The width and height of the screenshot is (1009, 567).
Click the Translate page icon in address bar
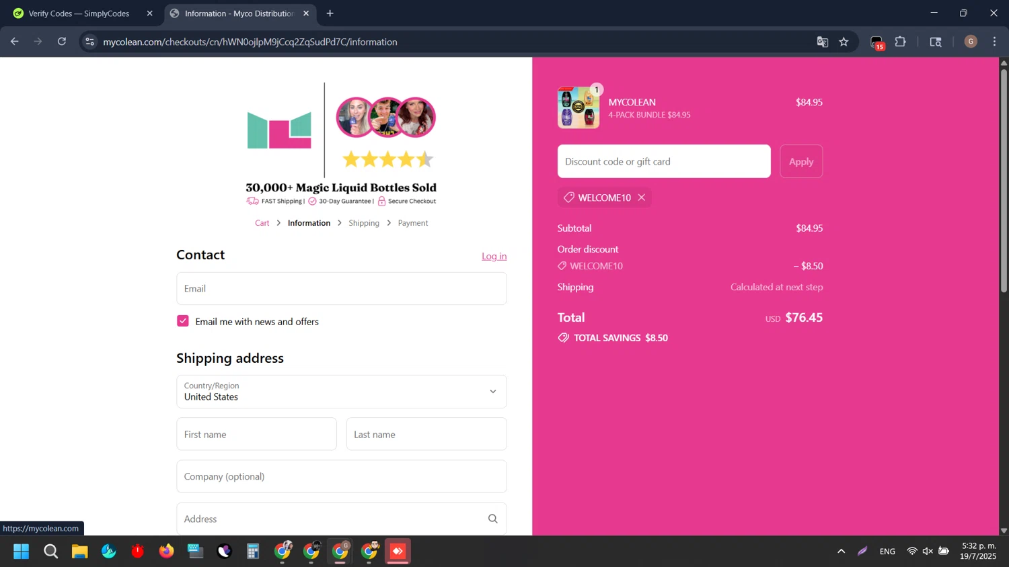tap(822, 42)
